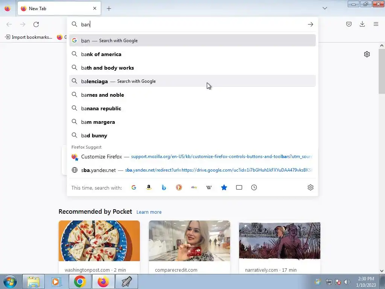Search this time with eBay
The width and height of the screenshot is (385, 289).
pos(194,187)
